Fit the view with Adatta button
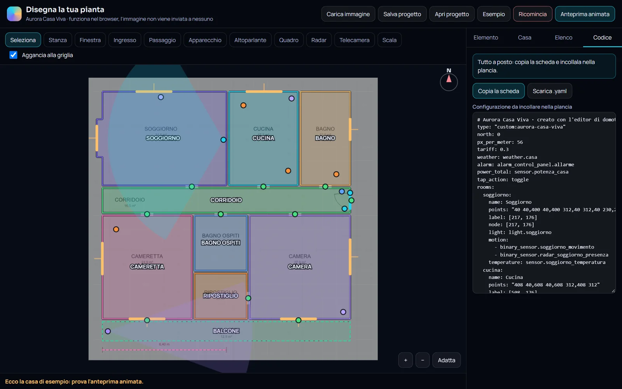This screenshot has width=622, height=389. coord(447,360)
